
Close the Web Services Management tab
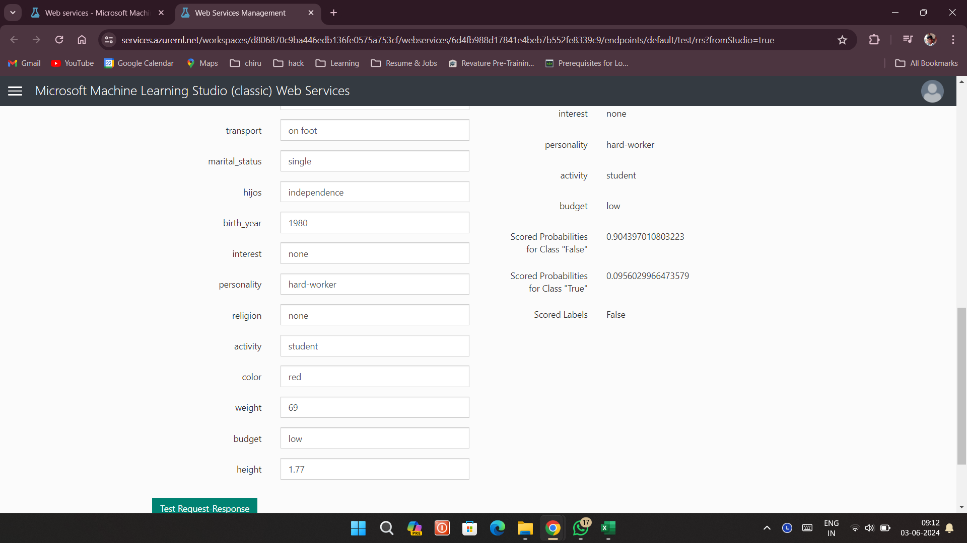(311, 13)
